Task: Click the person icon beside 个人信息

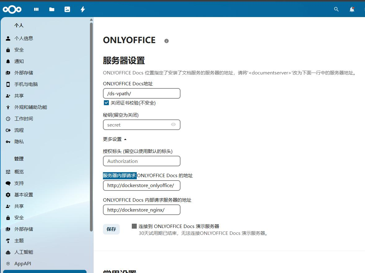Action: (8, 38)
